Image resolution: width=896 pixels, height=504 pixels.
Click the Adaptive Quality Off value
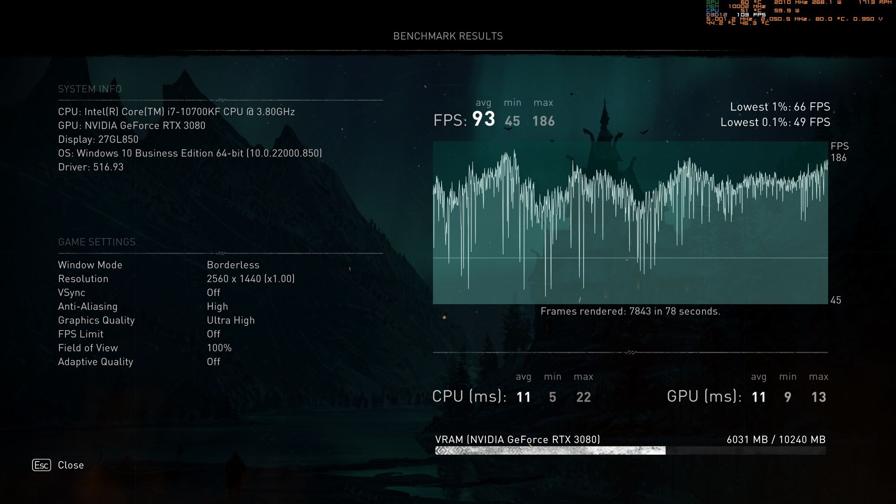(x=214, y=362)
